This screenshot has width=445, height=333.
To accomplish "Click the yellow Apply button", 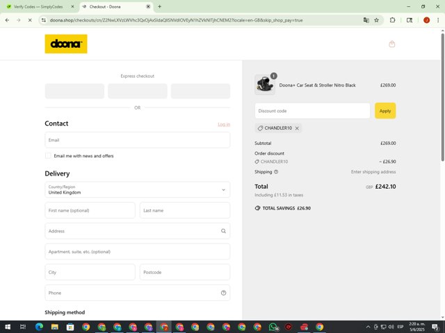I will pos(385,111).
